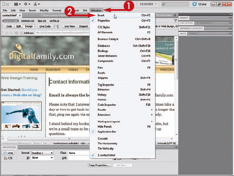Close the contact.html document tab
The image size is (234, 176).
pos(20,15)
